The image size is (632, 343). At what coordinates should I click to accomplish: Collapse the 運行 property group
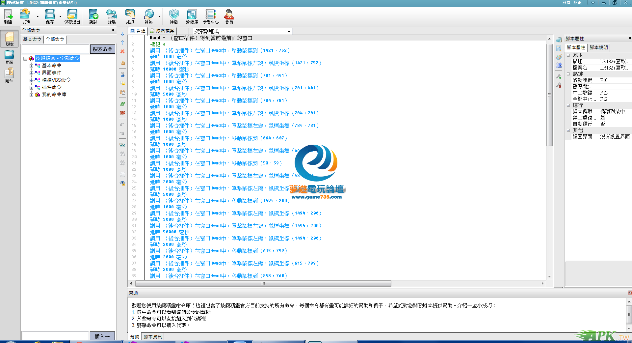(x=568, y=105)
